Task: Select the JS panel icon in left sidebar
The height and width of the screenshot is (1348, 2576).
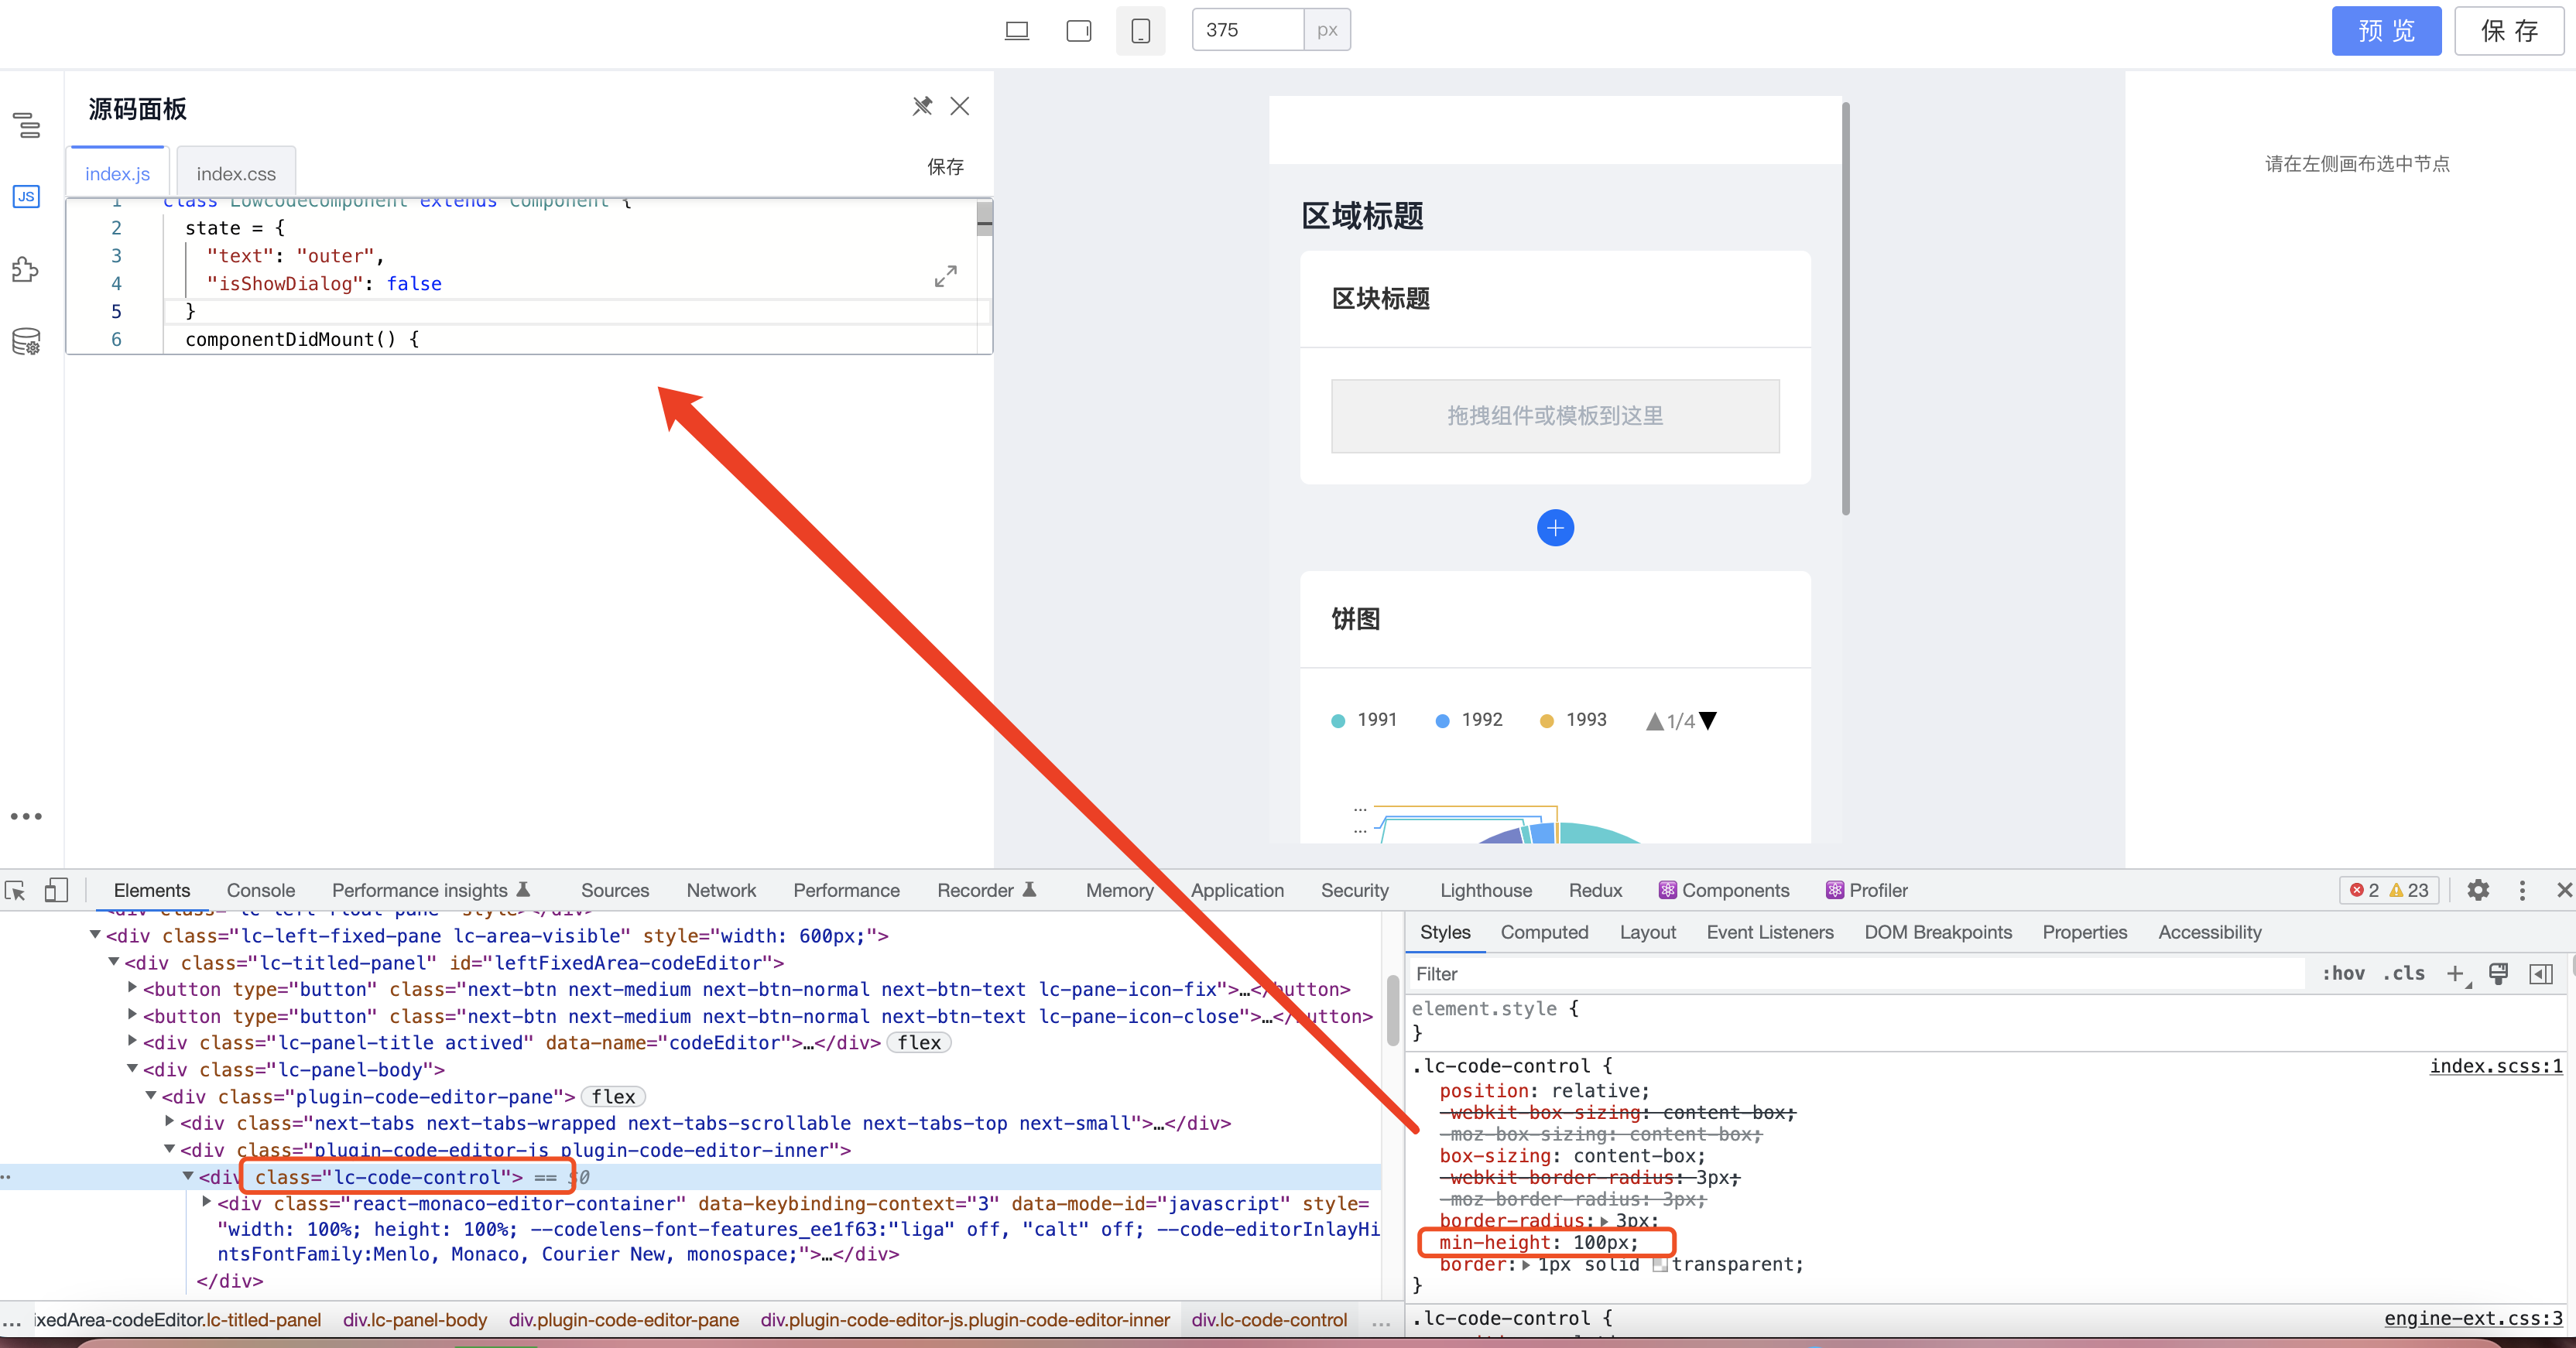Action: [x=26, y=197]
